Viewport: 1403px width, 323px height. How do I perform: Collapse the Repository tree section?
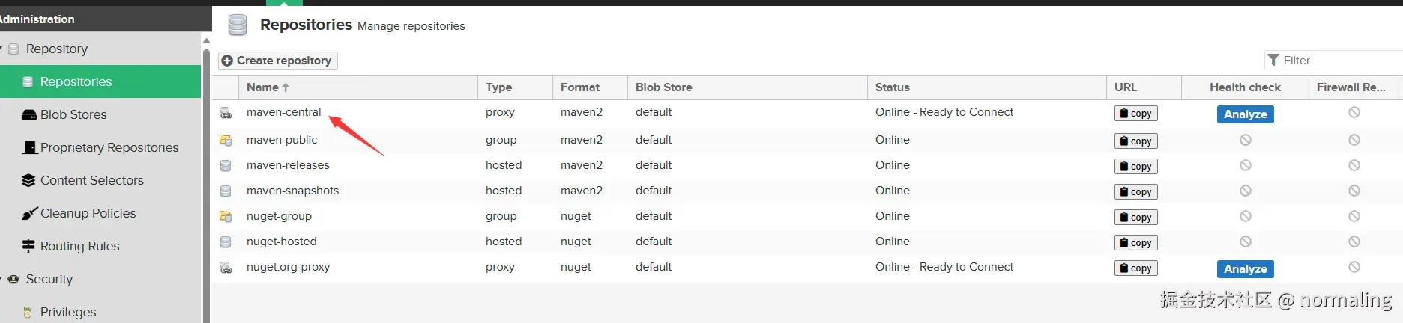1,49
